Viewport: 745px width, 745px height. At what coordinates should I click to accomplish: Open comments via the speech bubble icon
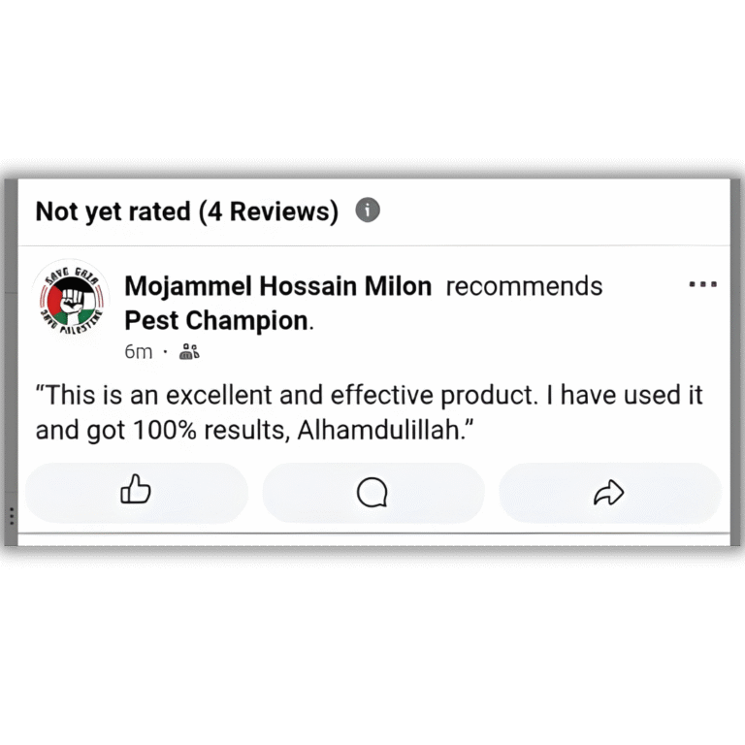pyautogui.click(x=372, y=493)
